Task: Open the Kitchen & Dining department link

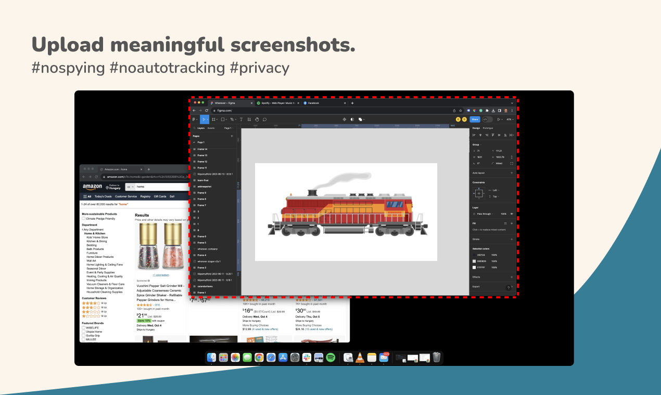Action: click(x=97, y=241)
